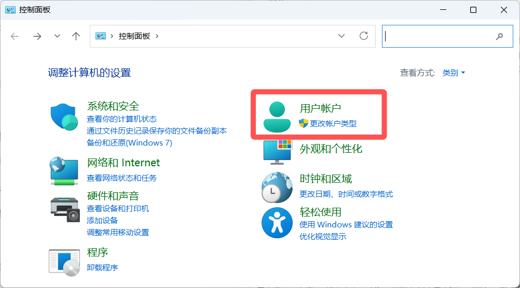This screenshot has width=520, height=288.
Task: Click 控制面板 breadcrumb in address bar
Action: [134, 36]
